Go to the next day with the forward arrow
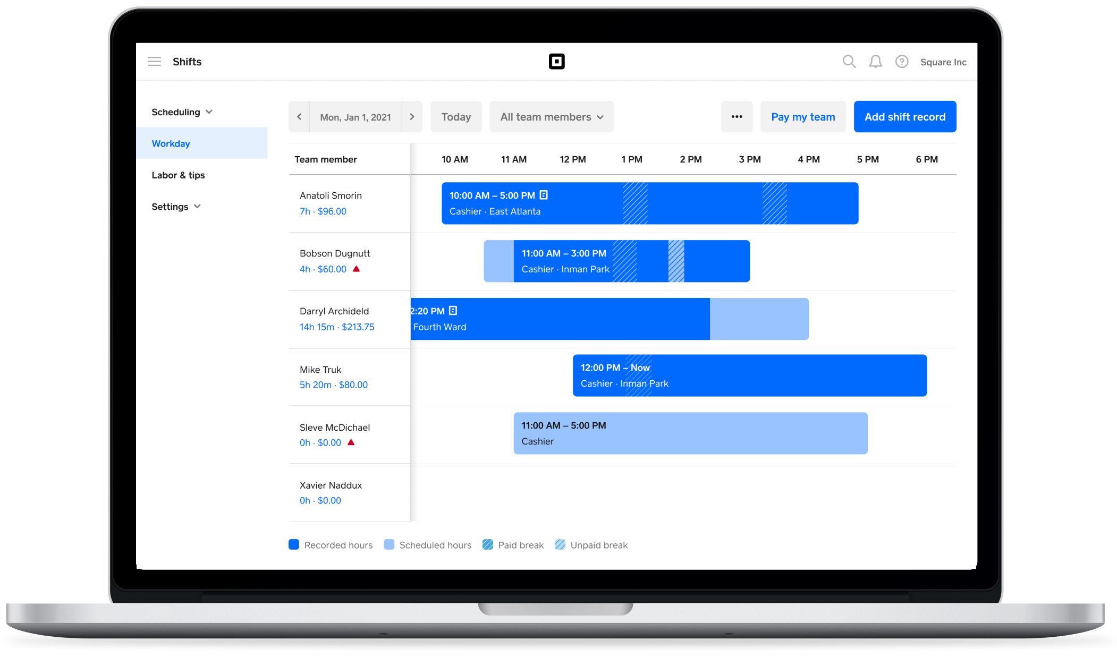Screen dimensions: 1117x658 pyautogui.click(x=412, y=116)
